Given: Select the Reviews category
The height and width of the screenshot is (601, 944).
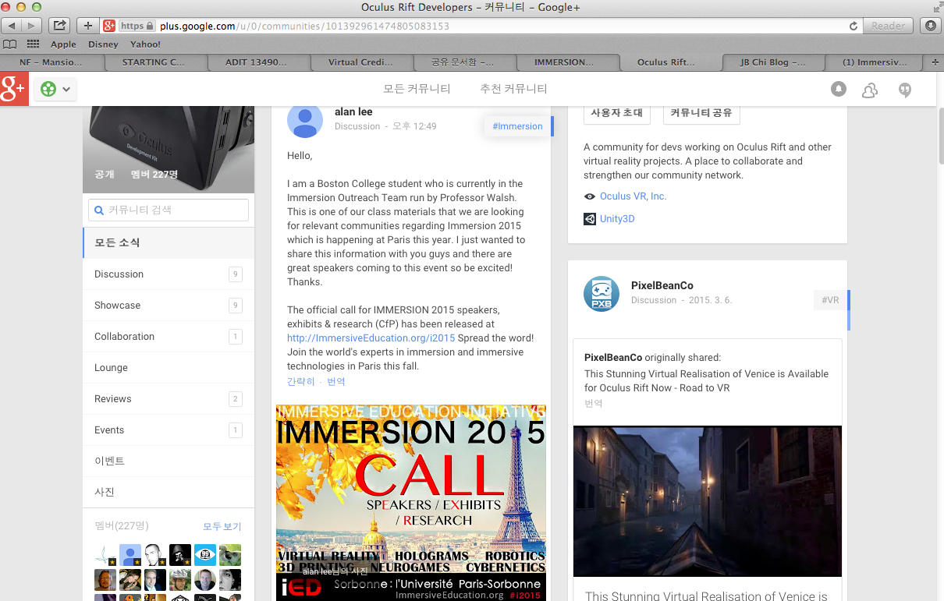Looking at the screenshot, I should (x=169, y=398).
